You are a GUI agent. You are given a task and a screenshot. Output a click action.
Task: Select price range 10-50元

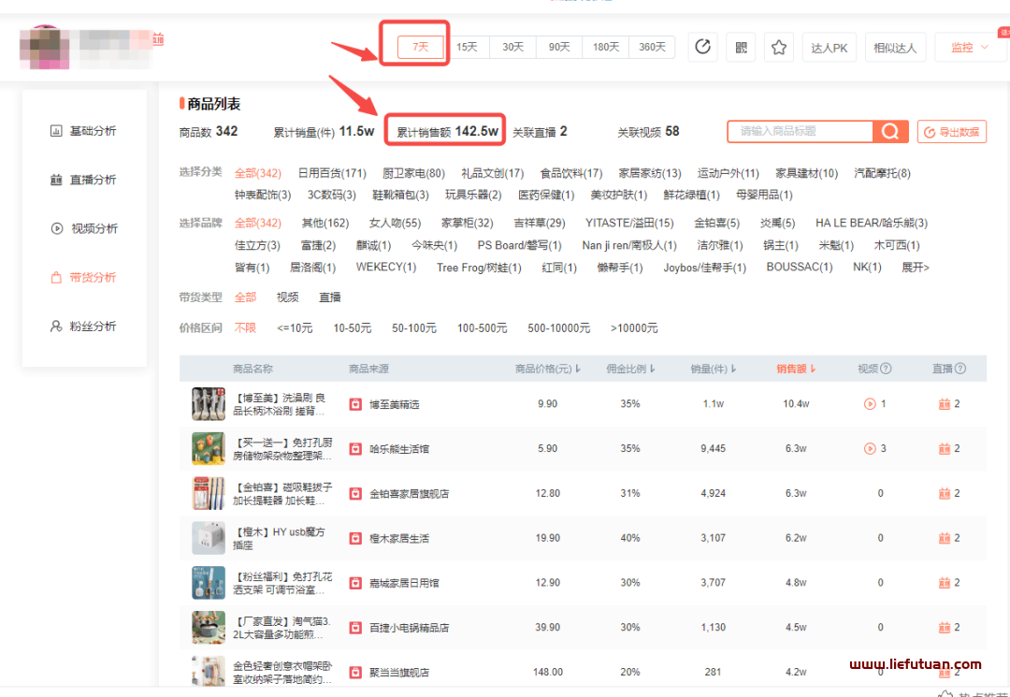[x=353, y=327]
